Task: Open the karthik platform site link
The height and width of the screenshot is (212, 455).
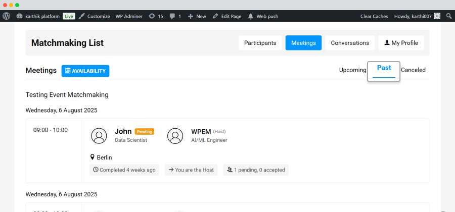Action: (42, 17)
